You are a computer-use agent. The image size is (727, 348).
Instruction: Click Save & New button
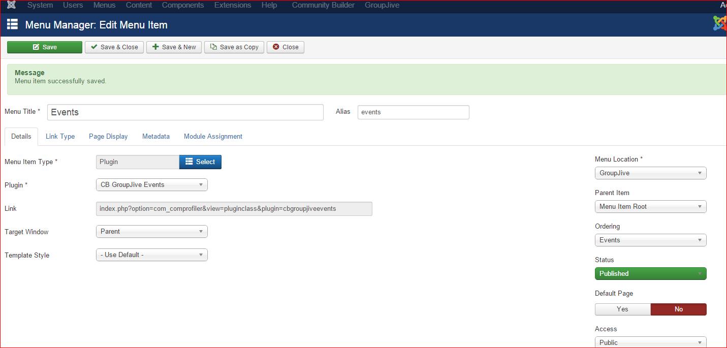pyautogui.click(x=174, y=47)
